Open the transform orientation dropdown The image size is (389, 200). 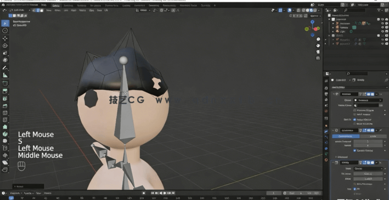click(x=143, y=10)
